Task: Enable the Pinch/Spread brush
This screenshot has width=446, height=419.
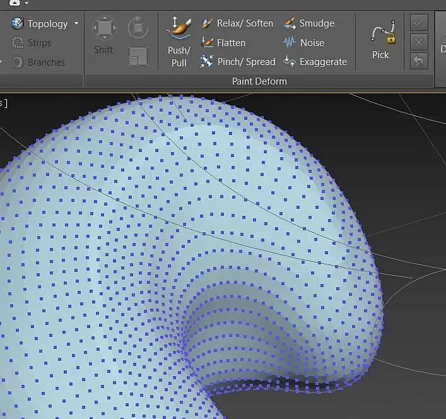Action: click(x=238, y=62)
